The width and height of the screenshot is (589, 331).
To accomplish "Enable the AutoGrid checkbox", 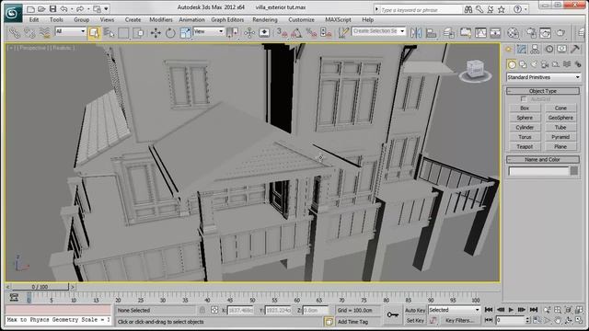I will (524, 99).
